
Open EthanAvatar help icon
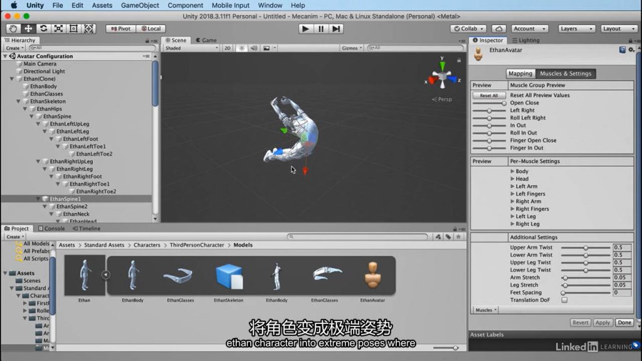(x=623, y=50)
